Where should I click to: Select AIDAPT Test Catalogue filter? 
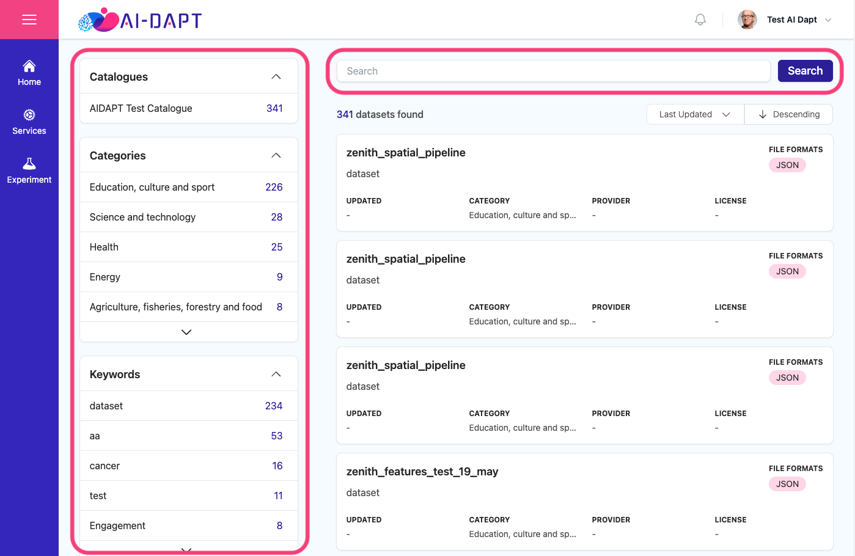click(x=189, y=108)
